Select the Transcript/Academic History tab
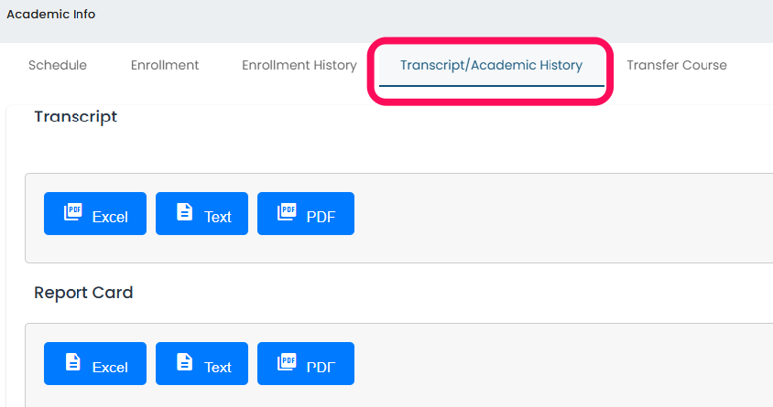Screen dimensions: 773x407 coord(491,65)
